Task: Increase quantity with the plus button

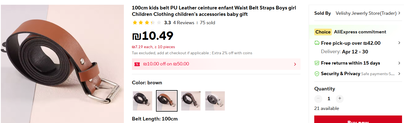Action: coord(339,99)
